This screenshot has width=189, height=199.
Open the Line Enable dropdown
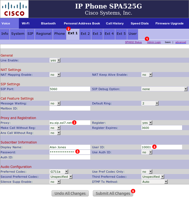coord(55,60)
